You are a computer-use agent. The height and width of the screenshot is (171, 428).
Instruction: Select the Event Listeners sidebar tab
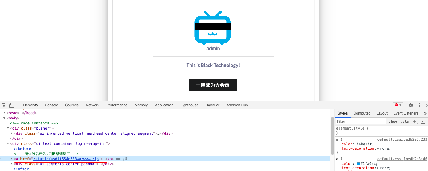[x=406, y=113]
